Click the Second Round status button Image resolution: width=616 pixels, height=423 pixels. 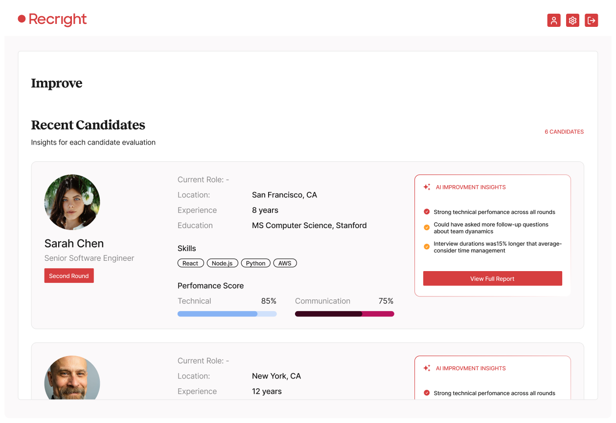point(69,275)
